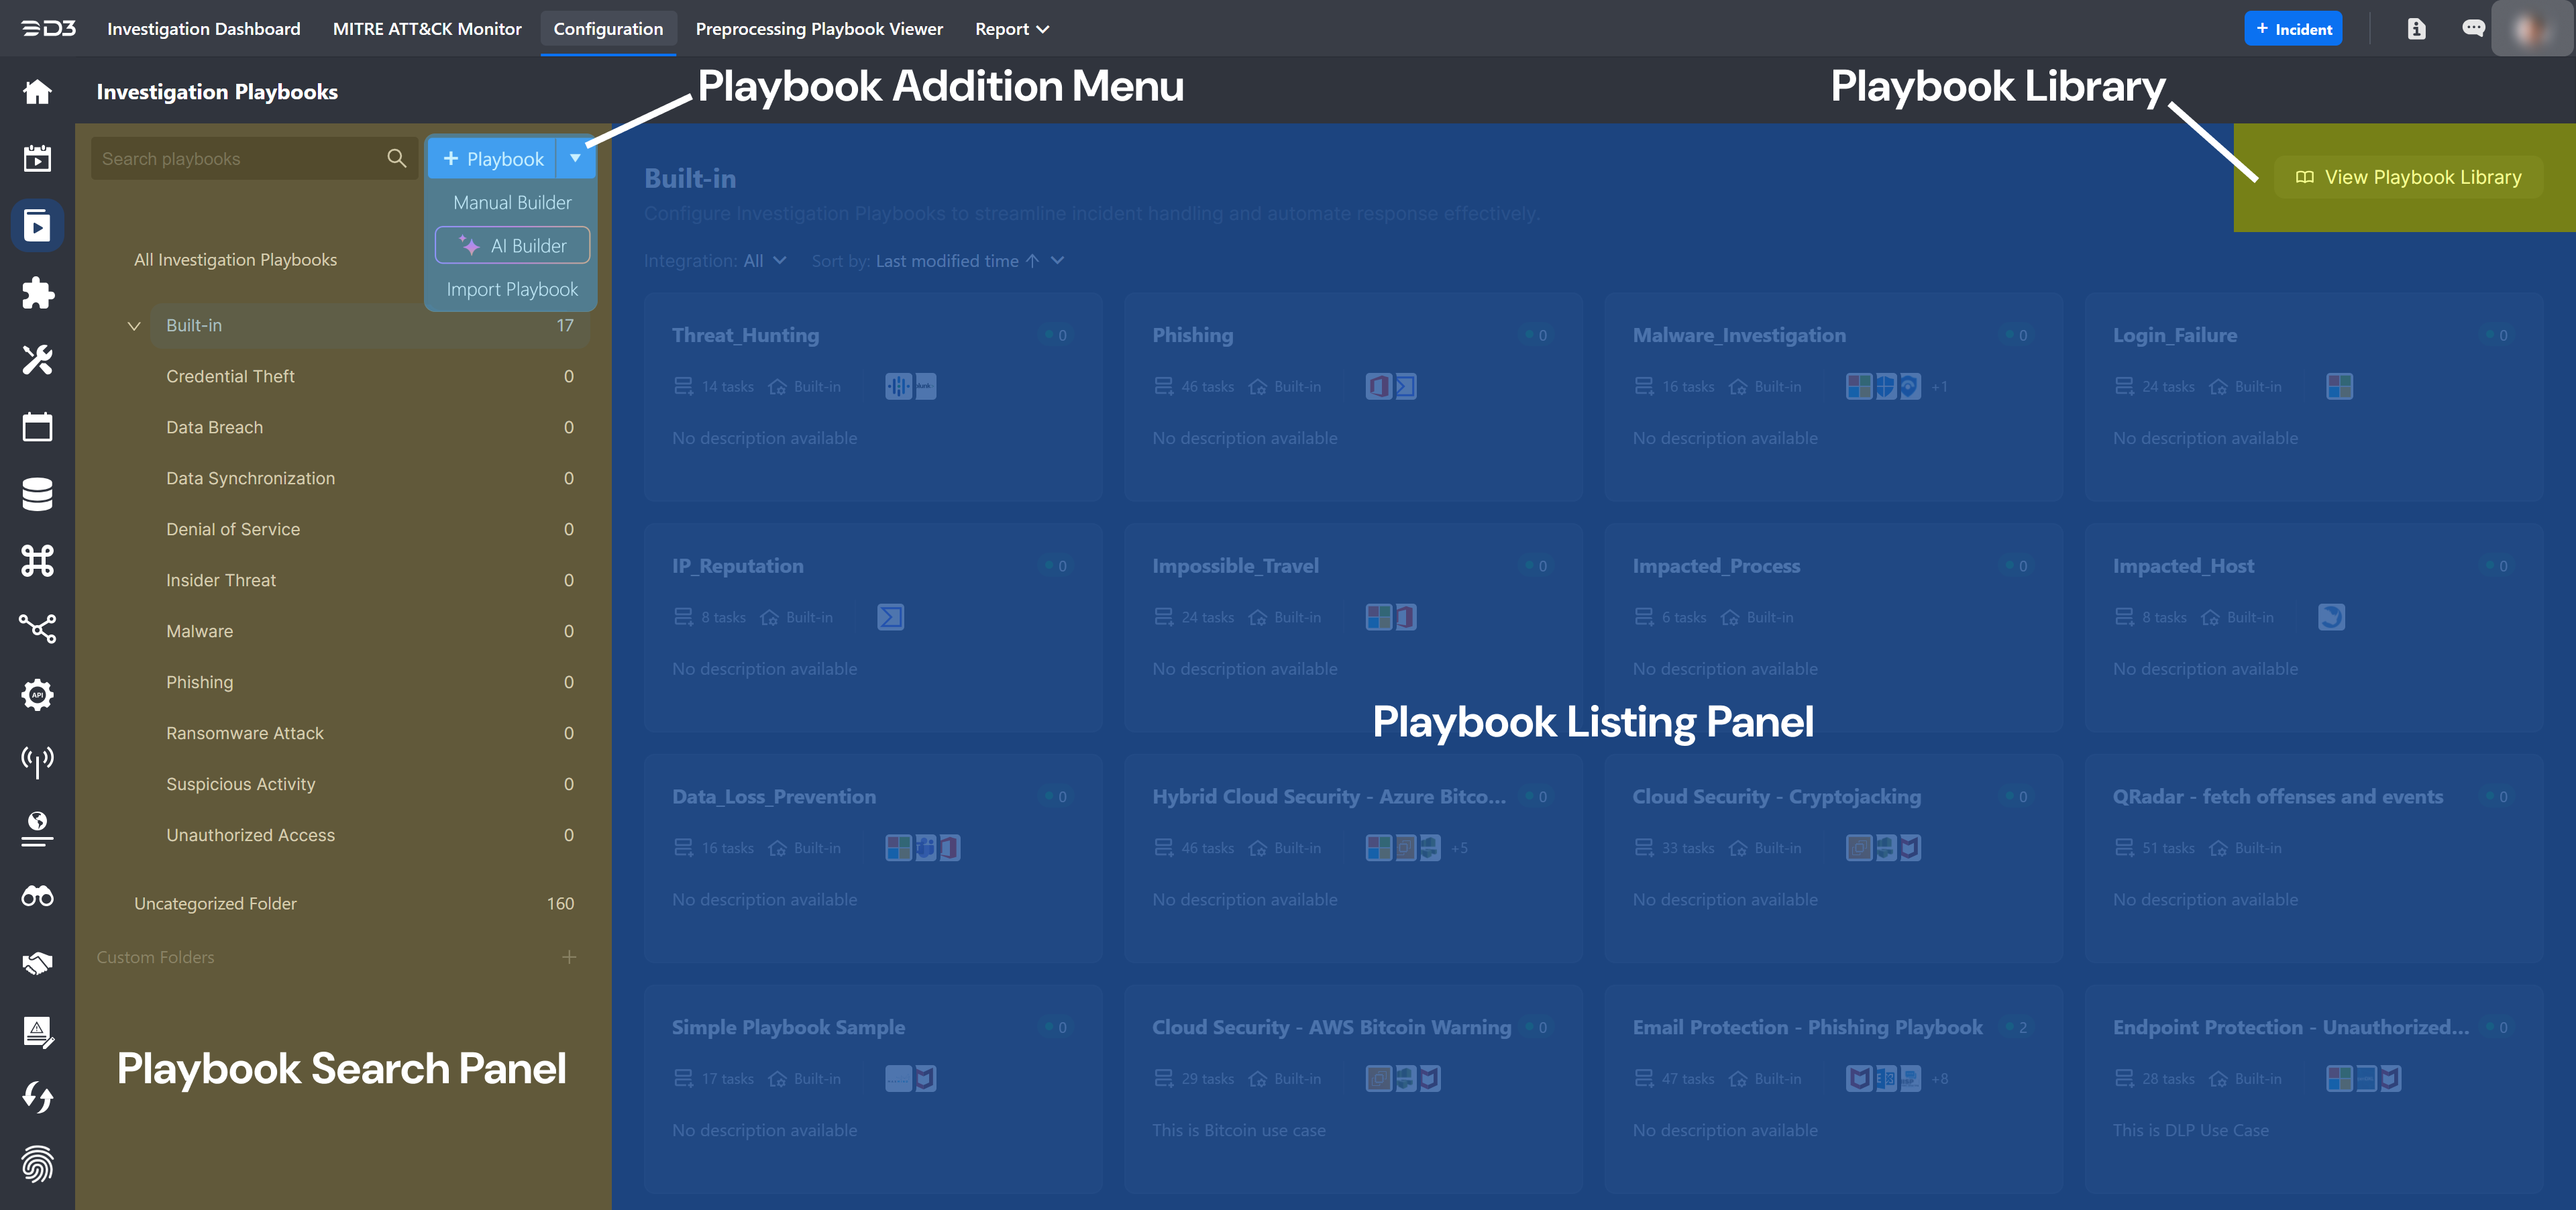The image size is (2576, 1210).
Task: Click the binoculars icon in sidebar
Action: (37, 896)
